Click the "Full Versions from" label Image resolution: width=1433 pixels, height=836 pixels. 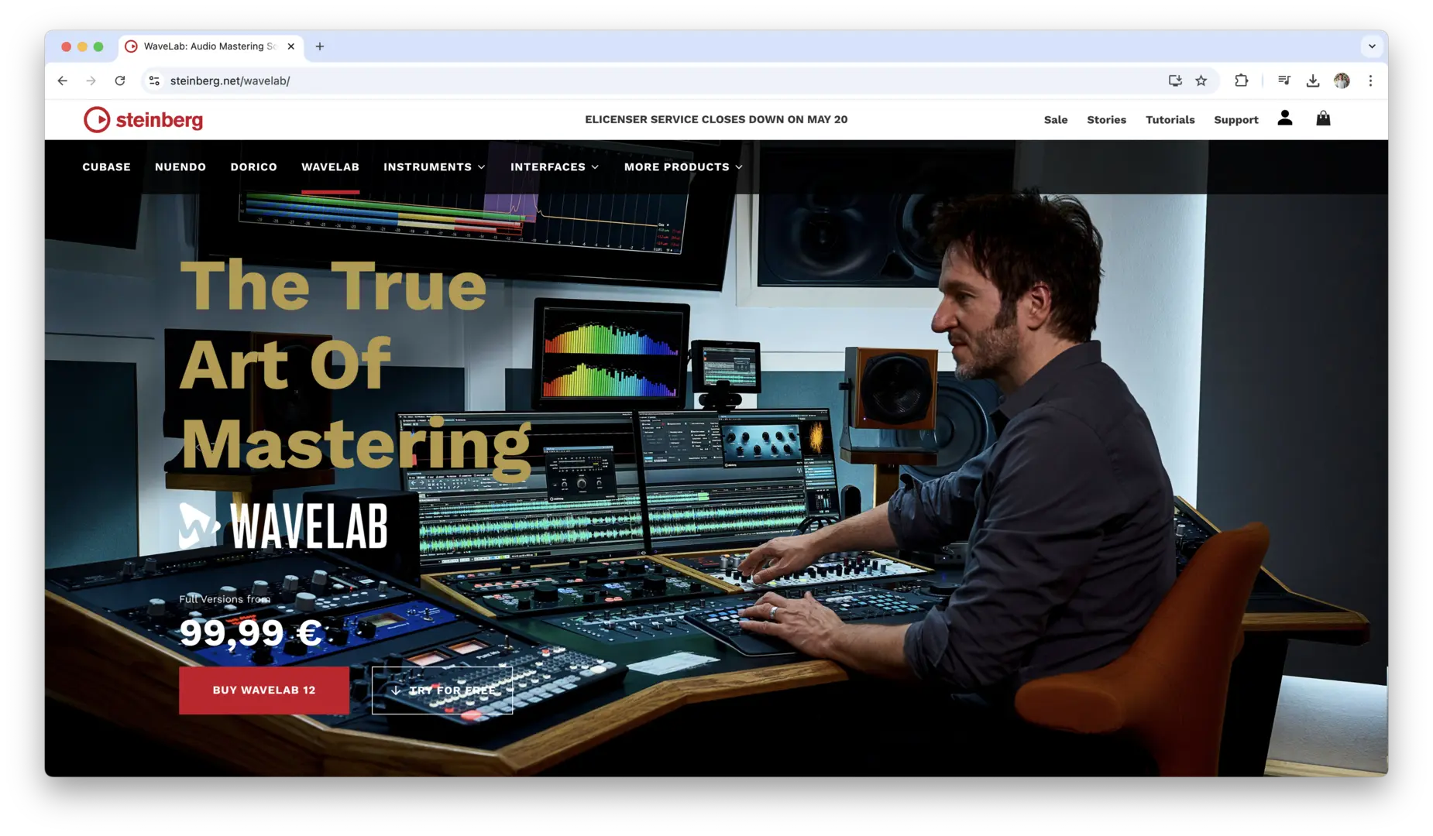click(225, 599)
